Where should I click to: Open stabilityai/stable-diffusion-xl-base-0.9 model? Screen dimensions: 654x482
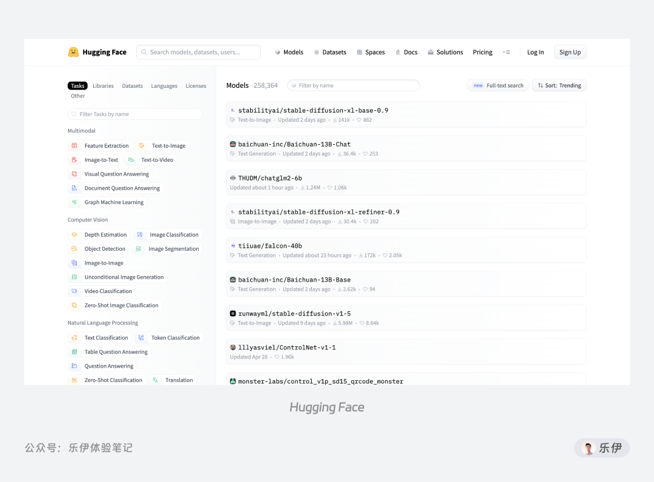point(406,114)
